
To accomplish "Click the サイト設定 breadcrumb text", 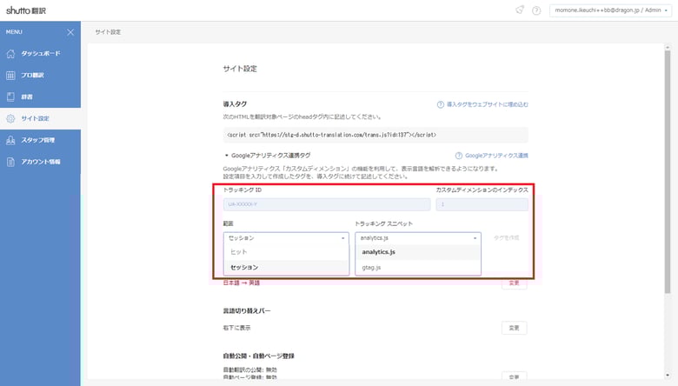I will pyautogui.click(x=108, y=32).
